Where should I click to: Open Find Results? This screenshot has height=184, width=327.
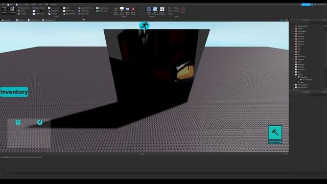[x=84, y=11]
